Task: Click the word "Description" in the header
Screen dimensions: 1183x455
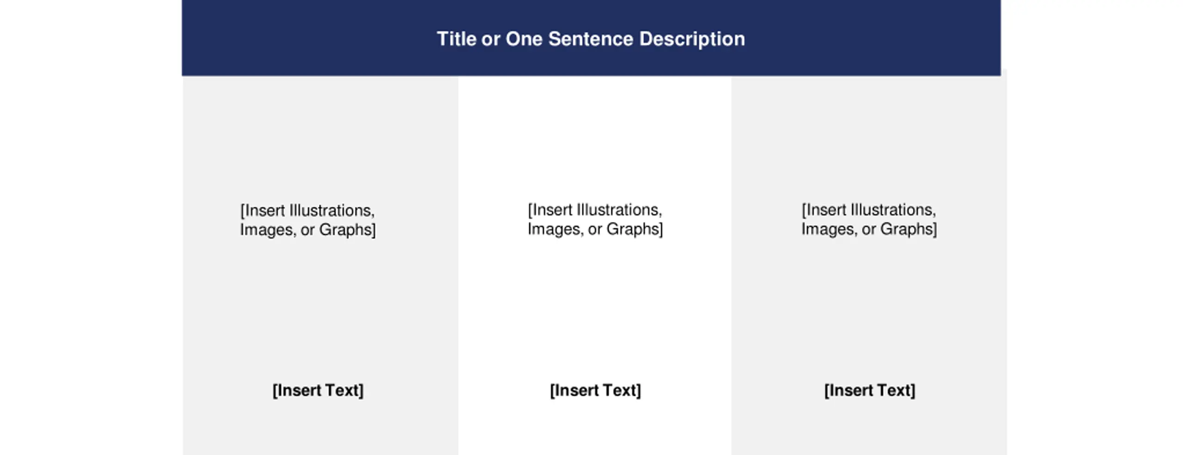Action: point(692,39)
